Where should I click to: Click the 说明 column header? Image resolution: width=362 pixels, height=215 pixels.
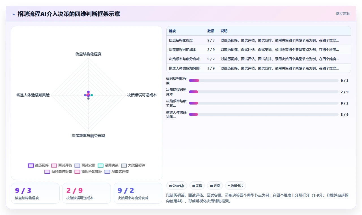pyautogui.click(x=224, y=31)
